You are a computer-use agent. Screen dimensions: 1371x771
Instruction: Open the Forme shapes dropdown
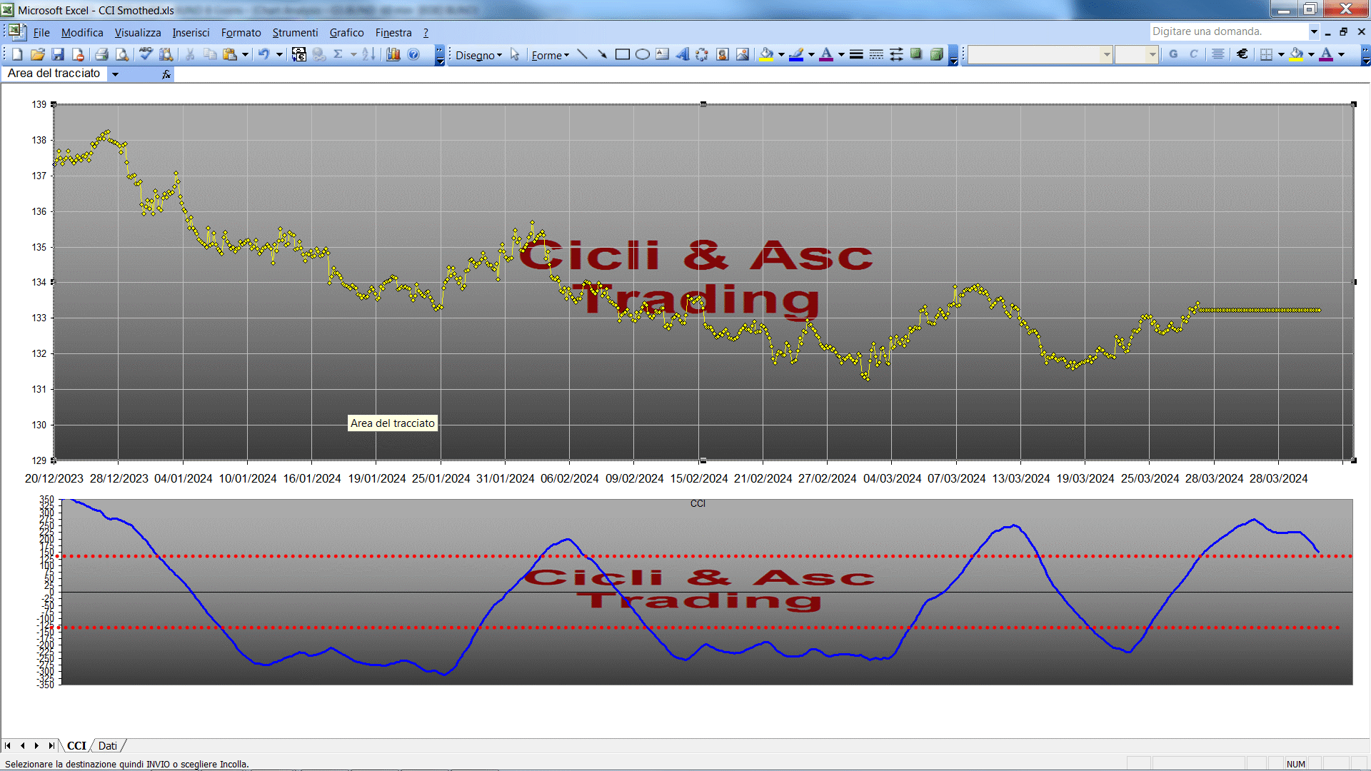551,55
